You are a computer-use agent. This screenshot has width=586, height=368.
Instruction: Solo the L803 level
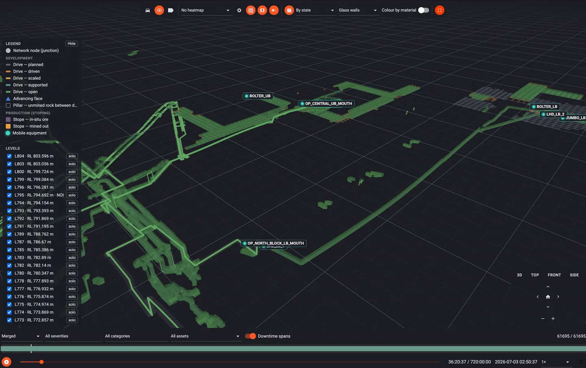[x=72, y=164]
